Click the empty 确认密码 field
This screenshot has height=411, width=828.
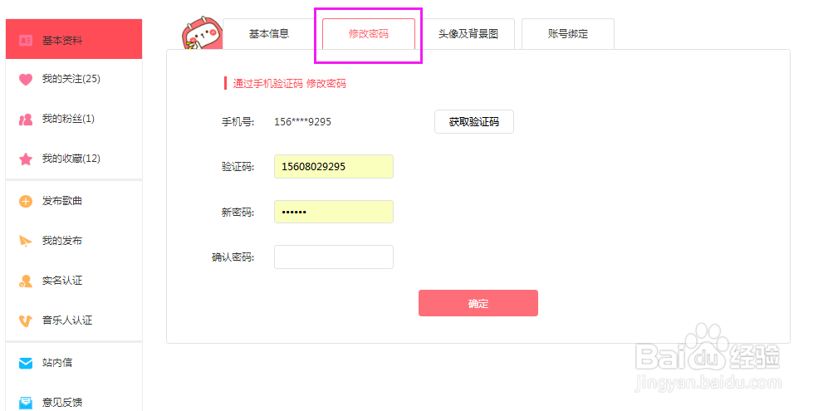point(334,257)
